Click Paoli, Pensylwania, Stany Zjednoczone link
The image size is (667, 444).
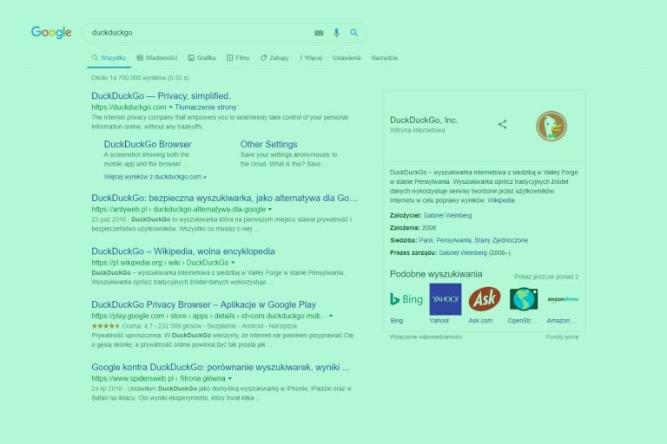click(x=473, y=240)
